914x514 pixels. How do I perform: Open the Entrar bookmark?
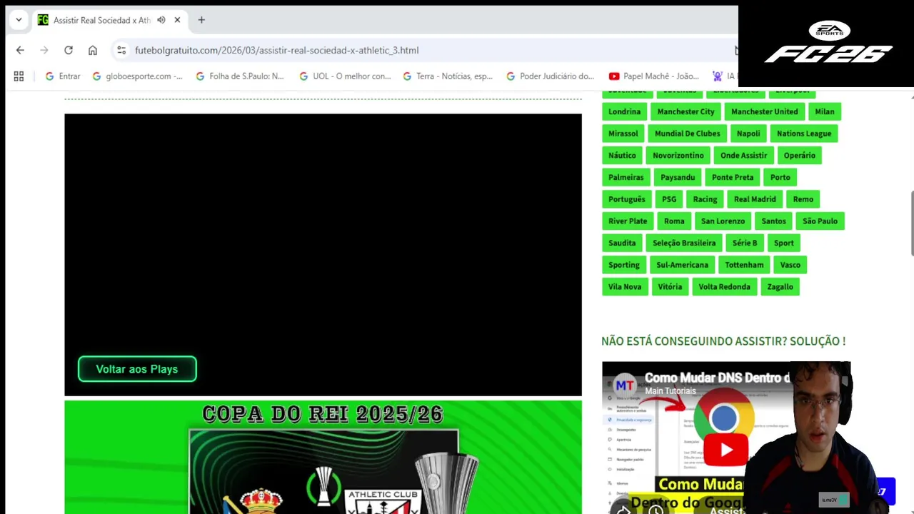point(62,76)
